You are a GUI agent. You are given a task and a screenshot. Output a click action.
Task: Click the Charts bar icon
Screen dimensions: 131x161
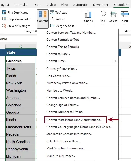(88, 14)
